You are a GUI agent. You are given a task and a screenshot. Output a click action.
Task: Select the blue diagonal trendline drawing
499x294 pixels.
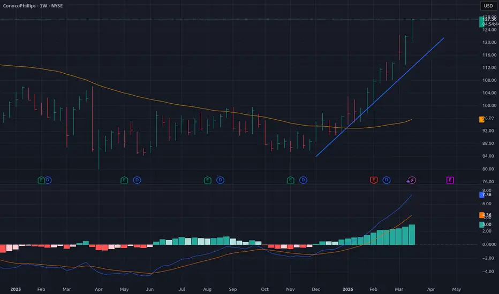(x=380, y=97)
